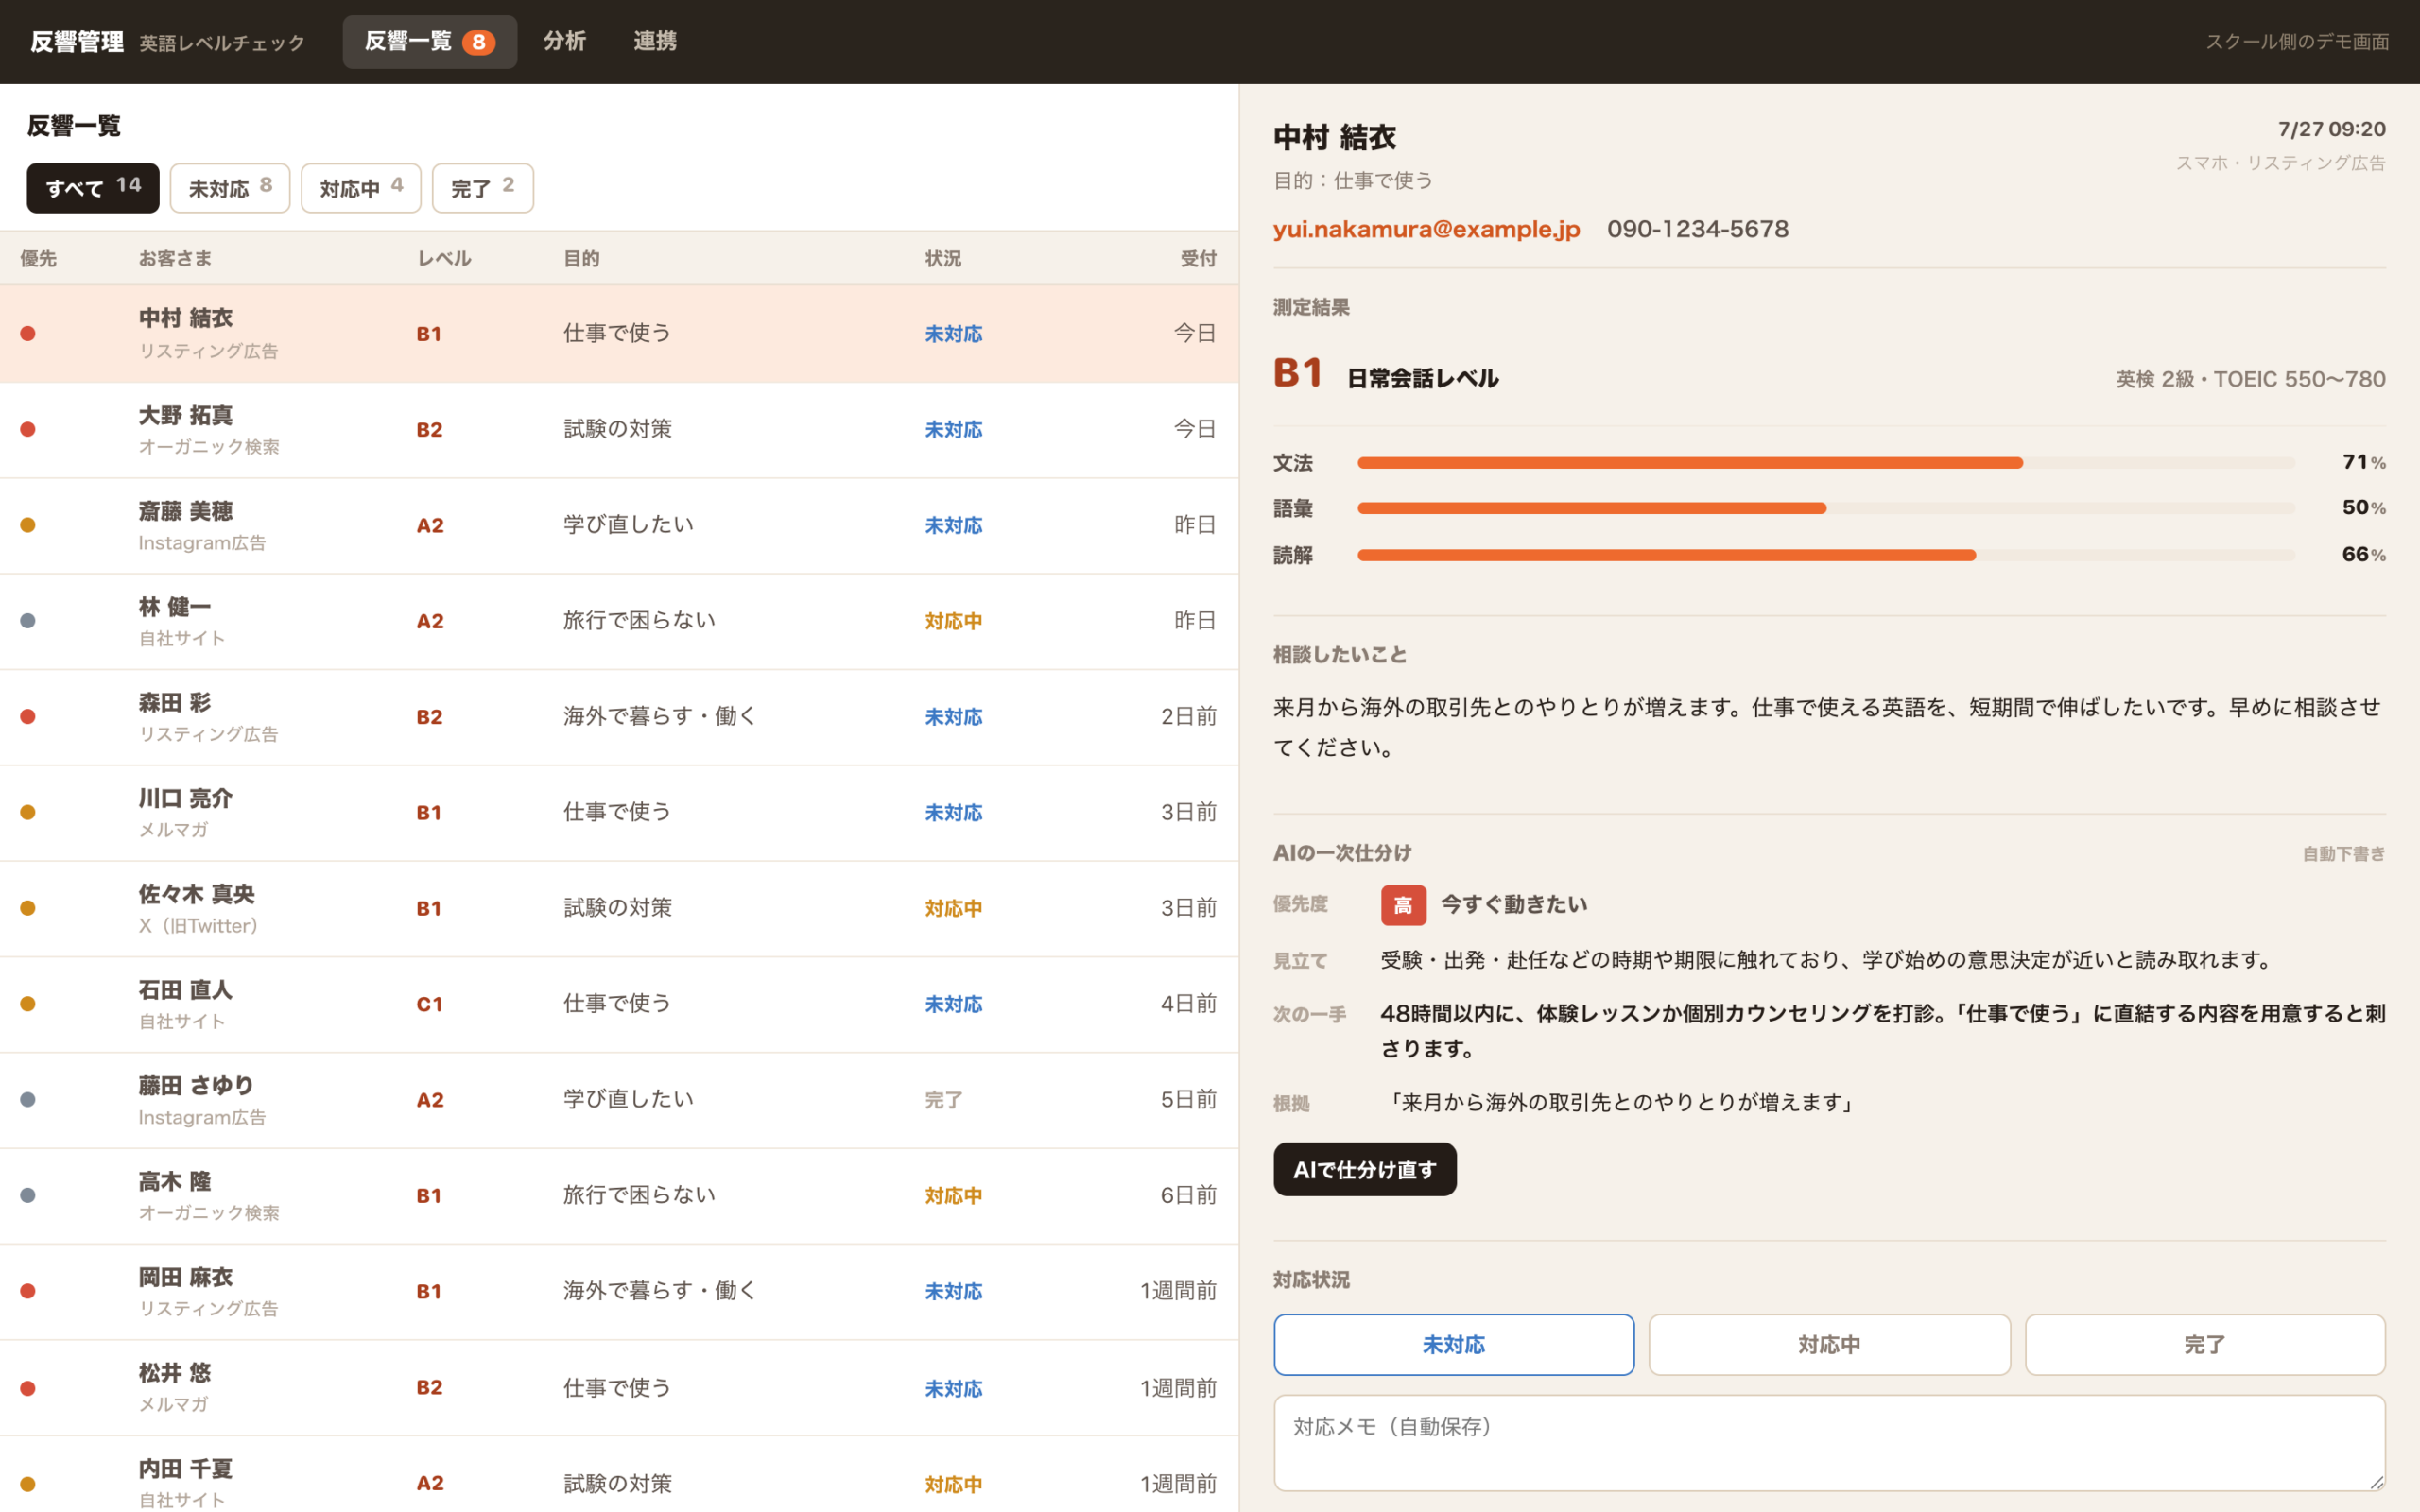Select the 岡田 麻衣 row
This screenshot has width=2420, height=1512.
(619, 1292)
